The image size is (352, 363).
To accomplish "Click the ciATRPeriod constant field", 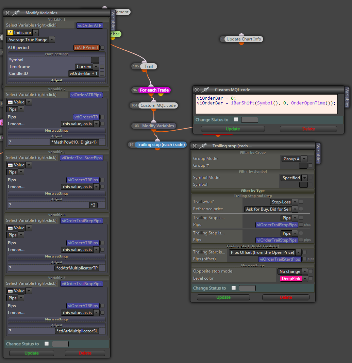I will (86, 47).
